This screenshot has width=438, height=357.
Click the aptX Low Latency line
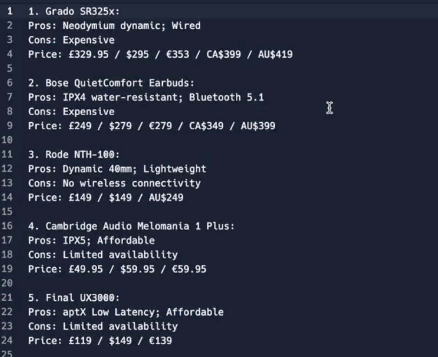pyautogui.click(x=126, y=312)
